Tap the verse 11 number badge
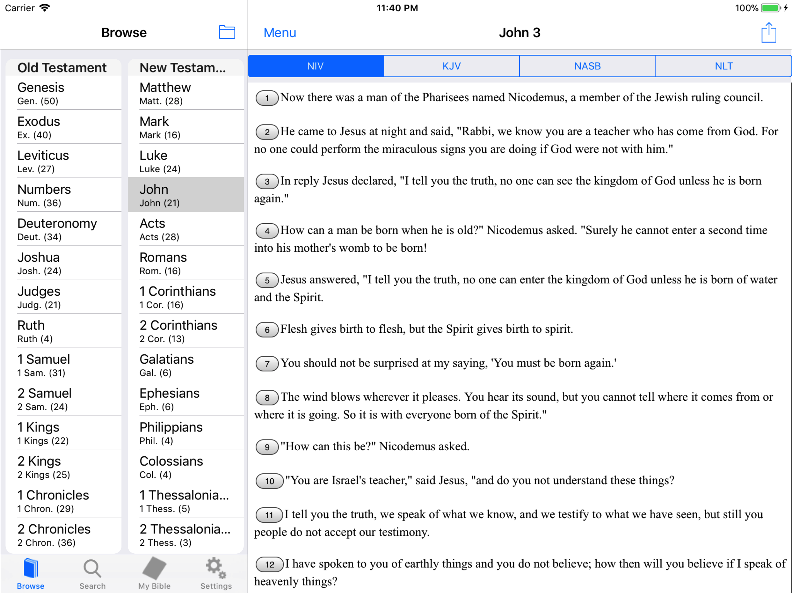The width and height of the screenshot is (792, 593). 269,515
